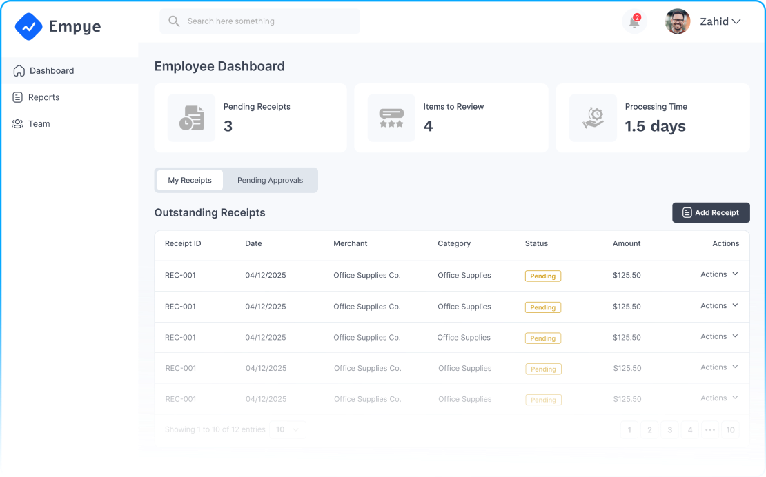Open Actions dropdown in first receipt row
Screen dimensions: 766x477
pos(719,274)
